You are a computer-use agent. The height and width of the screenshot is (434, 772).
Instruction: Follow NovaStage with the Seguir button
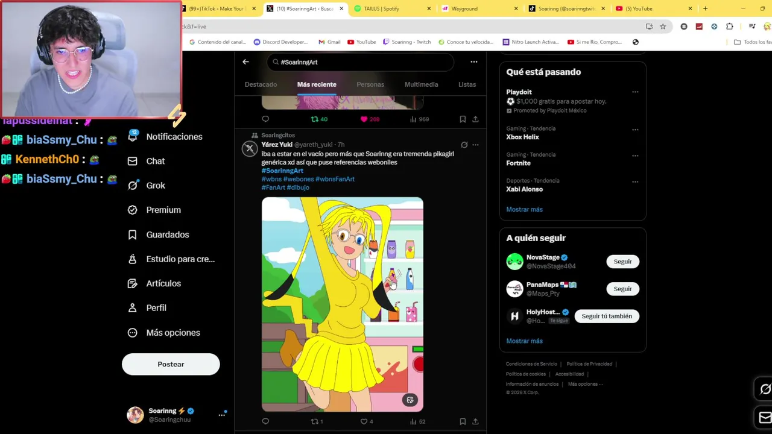622,262
